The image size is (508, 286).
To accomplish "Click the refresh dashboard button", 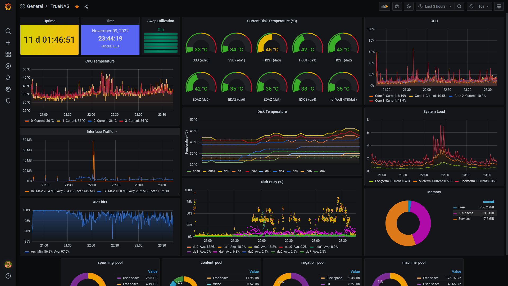I will point(471,6).
